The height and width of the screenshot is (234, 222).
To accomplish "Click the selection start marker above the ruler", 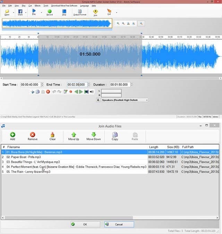I will click(x=38, y=33).
